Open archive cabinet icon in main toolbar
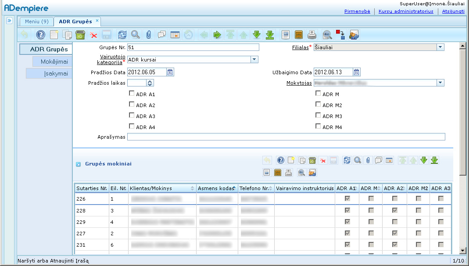 pos(299,35)
